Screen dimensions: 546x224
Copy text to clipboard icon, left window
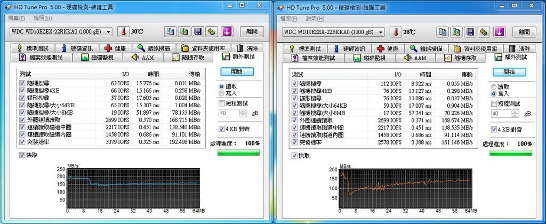pyautogui.click(x=170, y=31)
